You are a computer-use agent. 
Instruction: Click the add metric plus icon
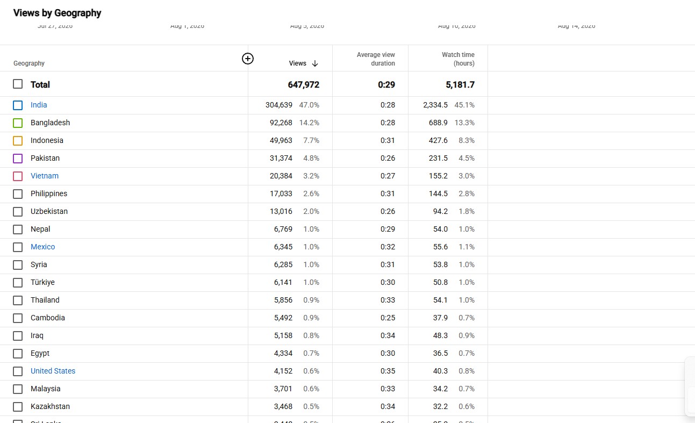pyautogui.click(x=248, y=59)
